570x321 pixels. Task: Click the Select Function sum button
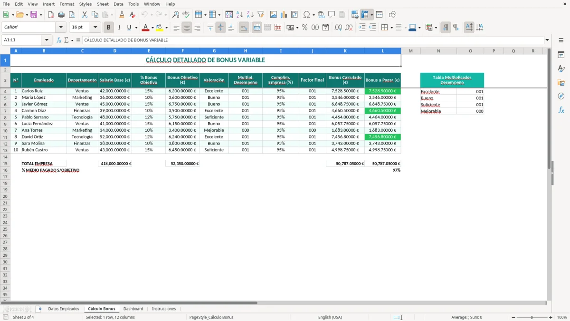click(66, 40)
